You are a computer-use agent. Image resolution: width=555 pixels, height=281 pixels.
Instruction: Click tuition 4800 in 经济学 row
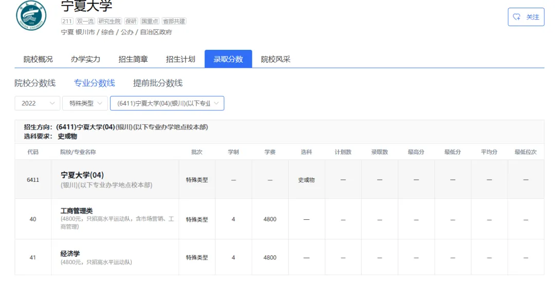point(270,257)
